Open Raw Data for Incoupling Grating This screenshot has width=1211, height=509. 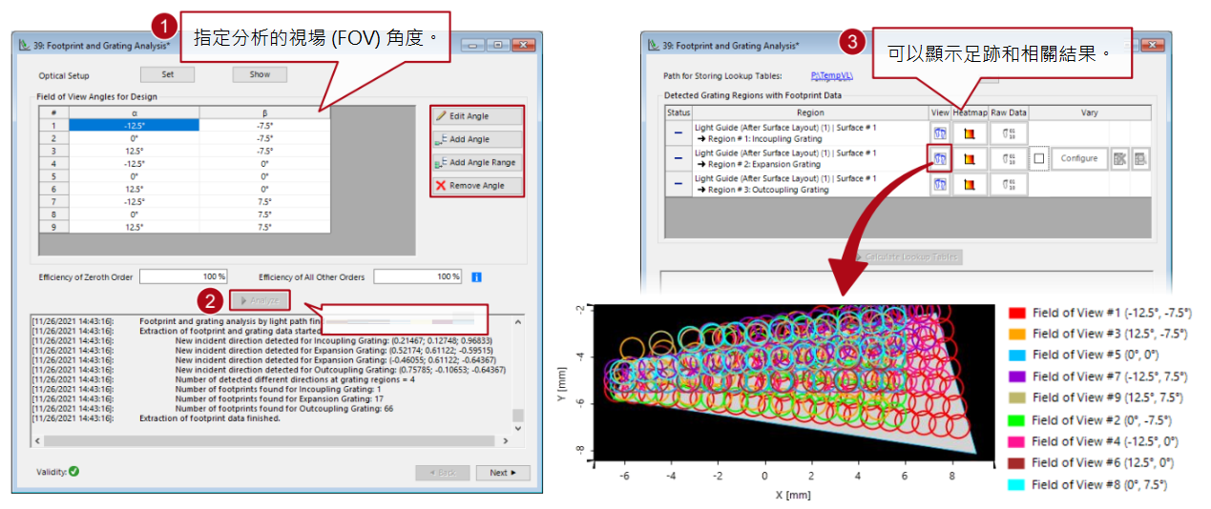click(x=1009, y=132)
